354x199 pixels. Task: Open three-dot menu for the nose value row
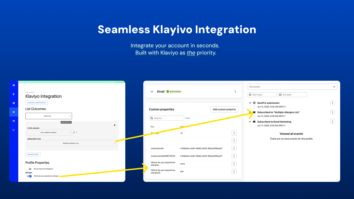(234, 164)
